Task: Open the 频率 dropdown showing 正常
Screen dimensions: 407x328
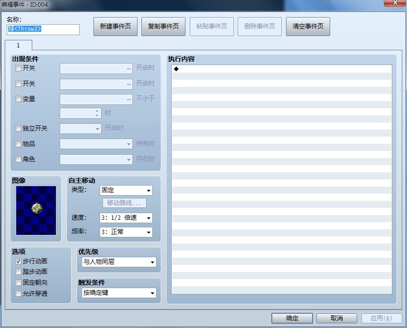Action: [x=126, y=232]
